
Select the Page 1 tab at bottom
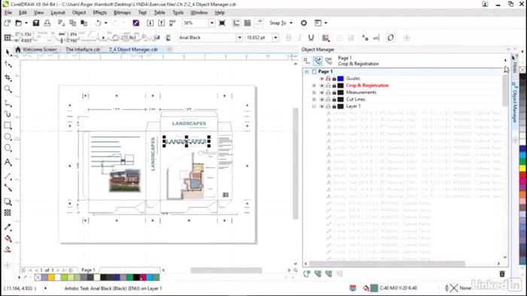click(88, 270)
